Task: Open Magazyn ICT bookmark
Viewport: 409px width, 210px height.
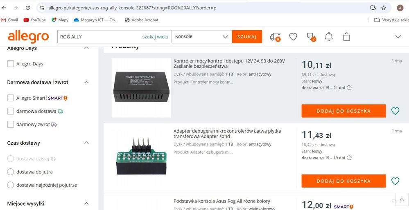Action: tap(96, 20)
